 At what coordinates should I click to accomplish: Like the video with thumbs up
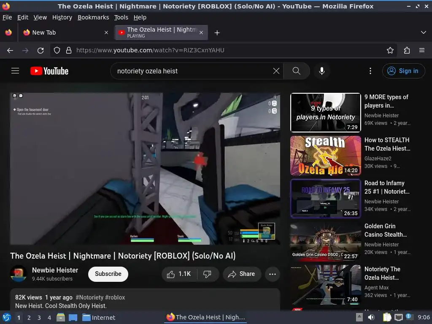179,274
